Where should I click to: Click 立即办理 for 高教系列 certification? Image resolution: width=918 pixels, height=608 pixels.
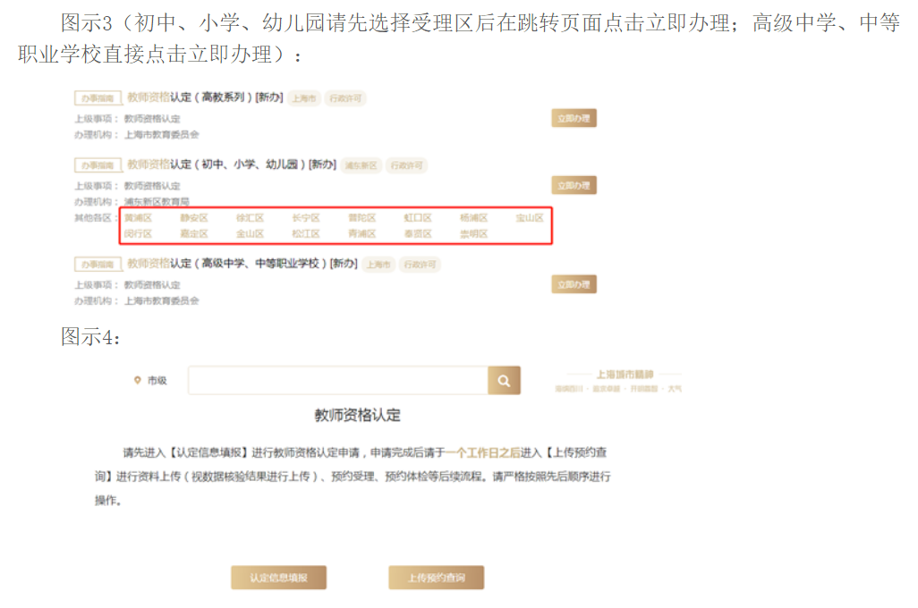(x=574, y=118)
